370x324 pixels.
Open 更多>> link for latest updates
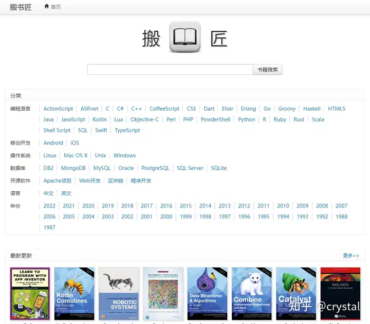[351, 256]
